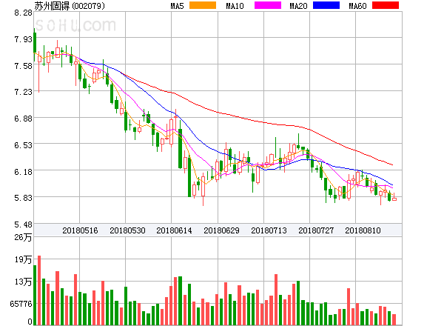The height and width of the screenshot is (326, 444).
Task: Click the MA20 blue legend swatch
Action: click(326, 6)
